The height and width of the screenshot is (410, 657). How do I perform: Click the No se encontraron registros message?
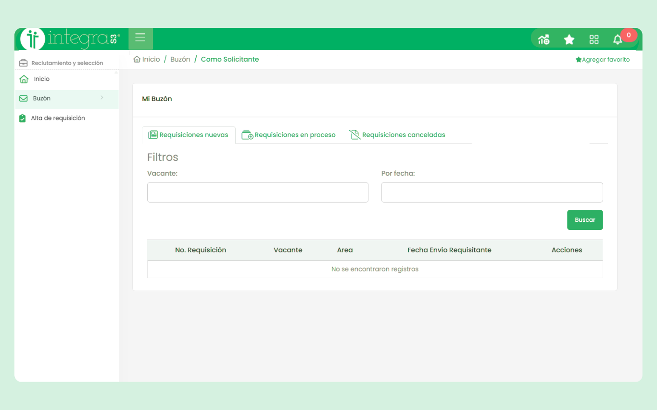coord(375,269)
